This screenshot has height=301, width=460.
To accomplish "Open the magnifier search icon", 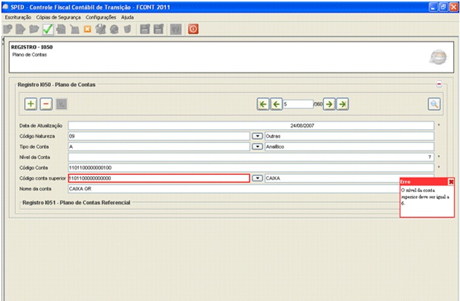I will pyautogui.click(x=434, y=104).
